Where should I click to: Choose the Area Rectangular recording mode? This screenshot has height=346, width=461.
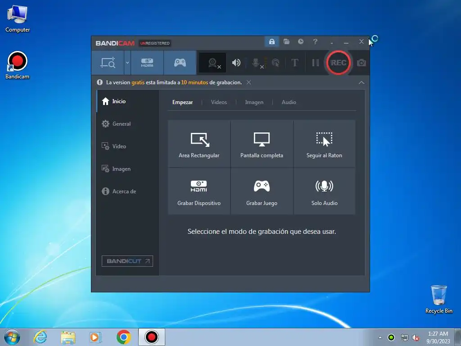199,144
